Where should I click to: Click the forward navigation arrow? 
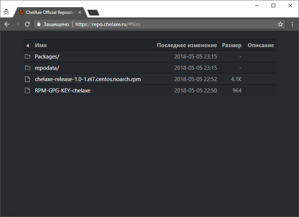[17, 24]
